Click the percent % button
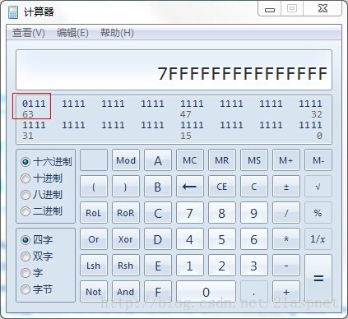The width and height of the screenshot is (348, 319). click(318, 213)
